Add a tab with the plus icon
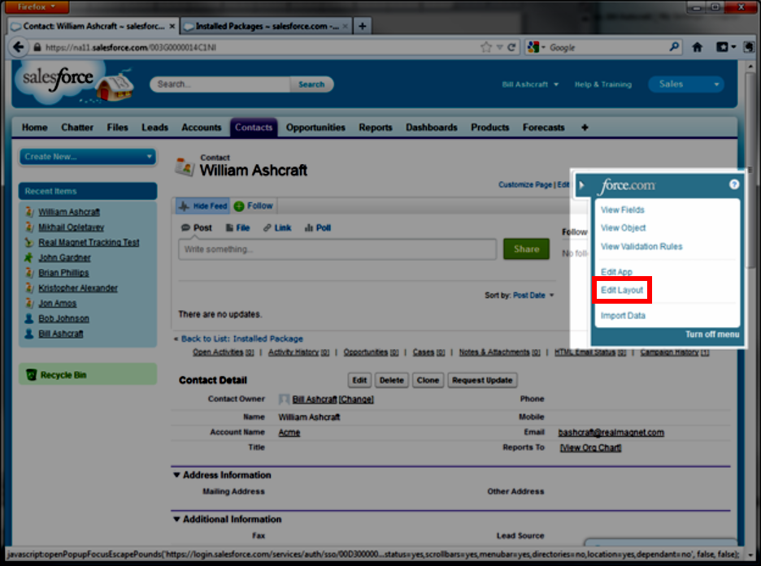761x566 pixels. point(585,127)
